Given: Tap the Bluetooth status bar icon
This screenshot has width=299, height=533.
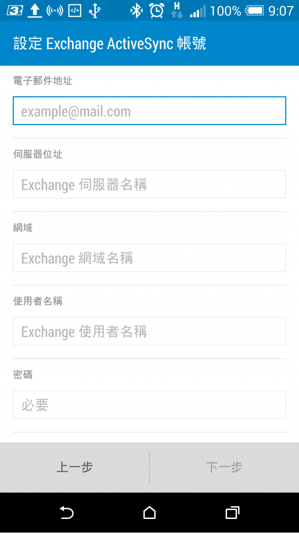Looking at the screenshot, I should click(136, 11).
